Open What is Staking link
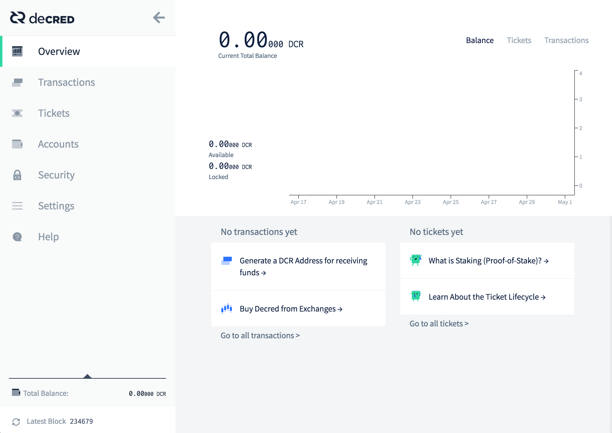The image size is (612, 433). click(x=487, y=260)
